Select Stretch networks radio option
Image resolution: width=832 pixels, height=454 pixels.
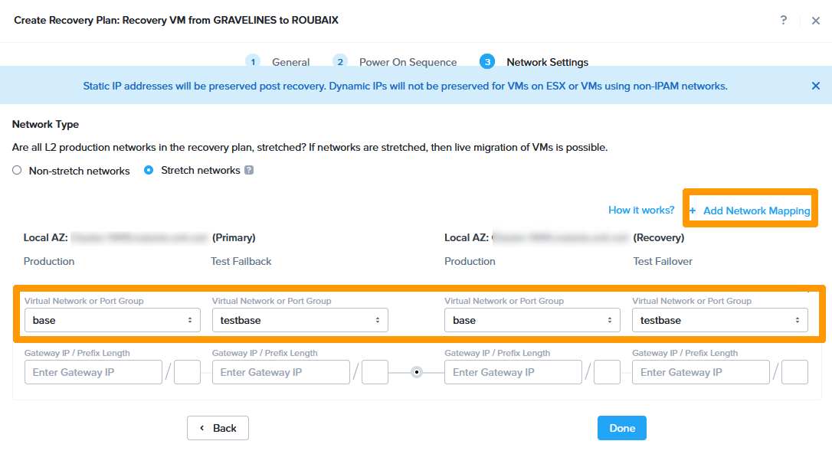149,170
